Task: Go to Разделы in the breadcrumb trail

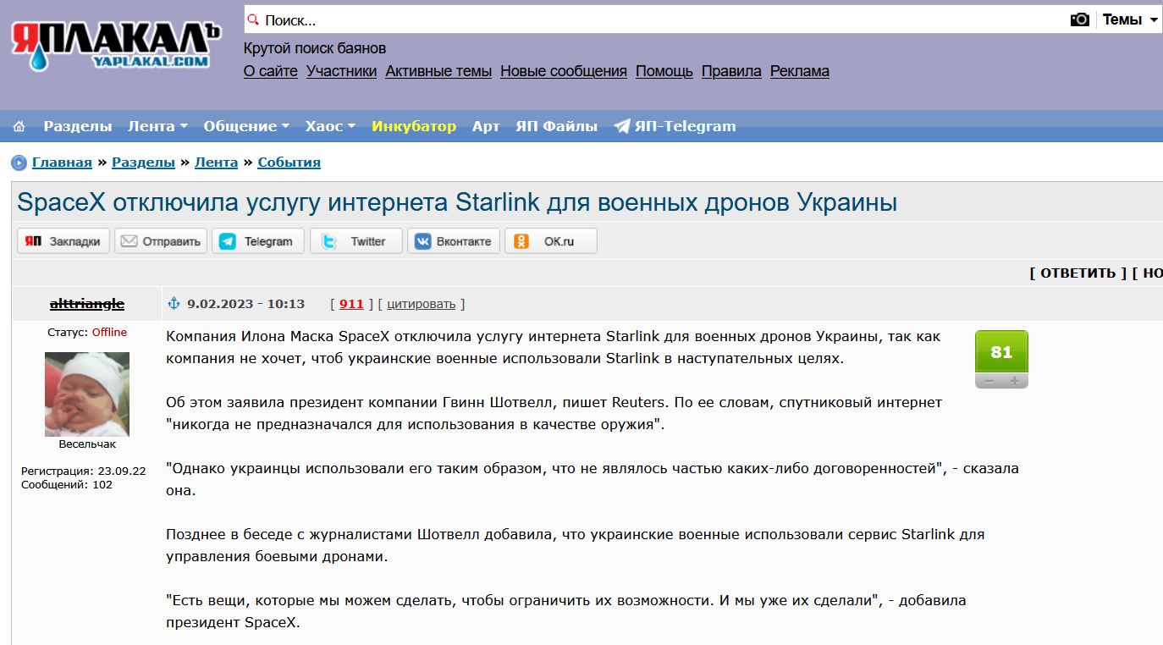Action: [x=143, y=163]
